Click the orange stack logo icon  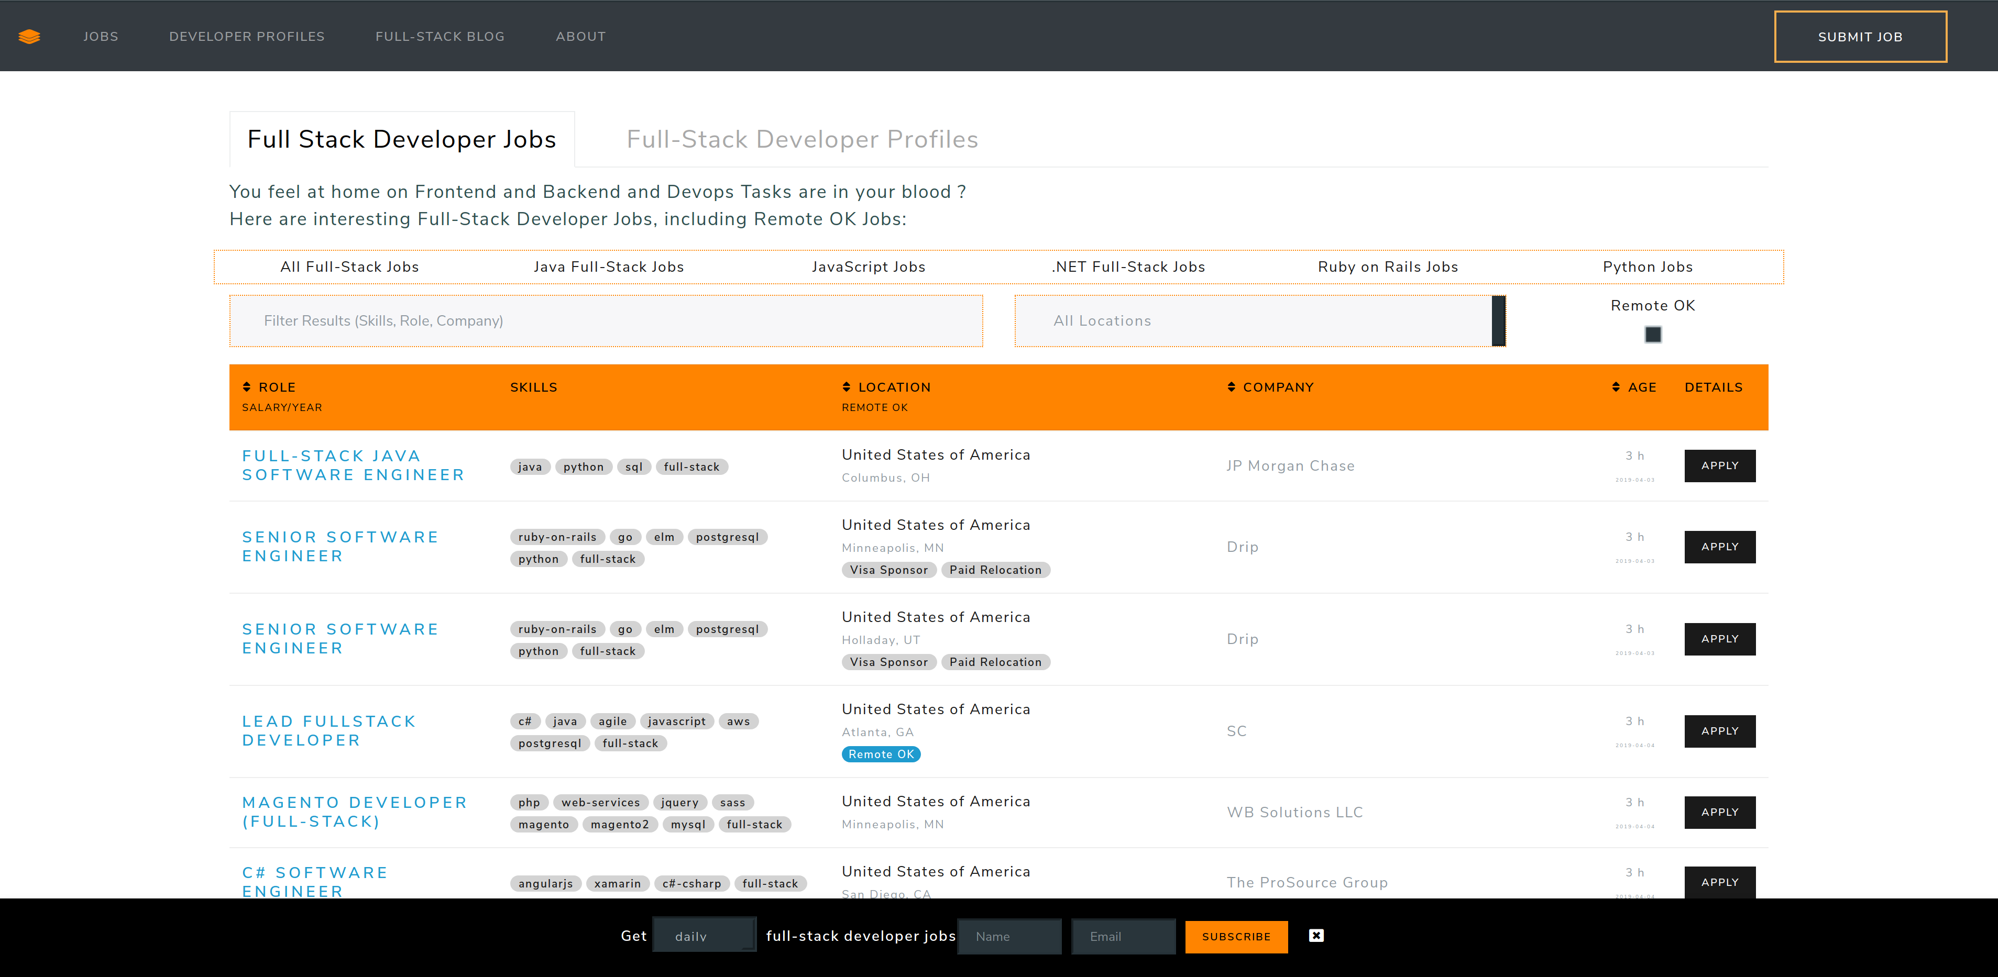(29, 37)
